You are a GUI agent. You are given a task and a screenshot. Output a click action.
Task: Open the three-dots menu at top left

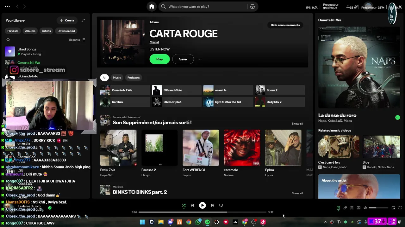pyautogui.click(x=7, y=7)
